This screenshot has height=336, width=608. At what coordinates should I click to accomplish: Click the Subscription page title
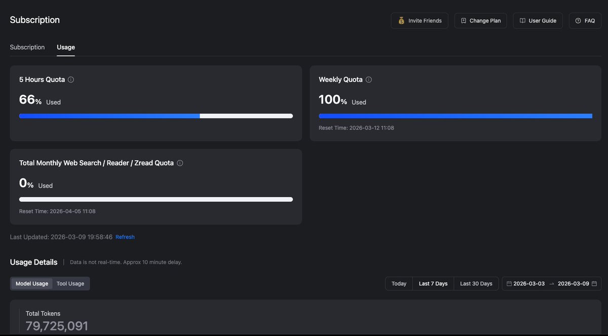point(35,20)
